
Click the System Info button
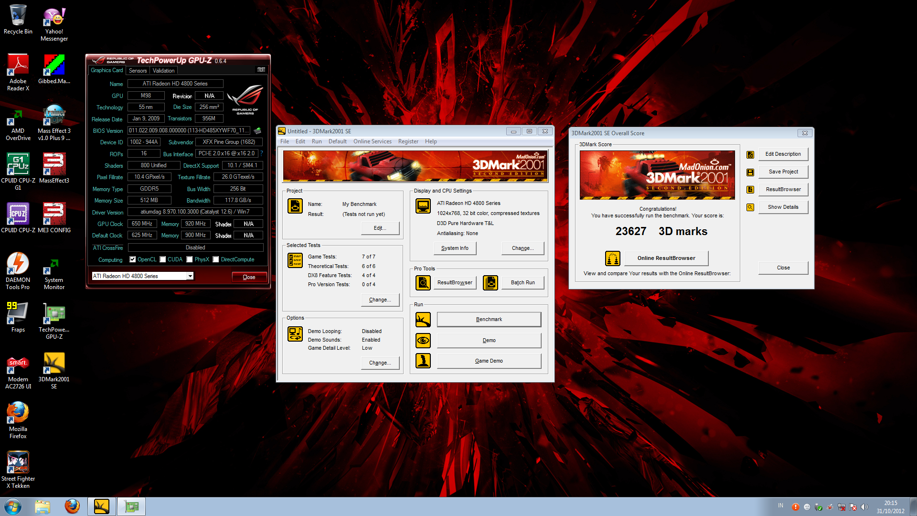click(455, 248)
